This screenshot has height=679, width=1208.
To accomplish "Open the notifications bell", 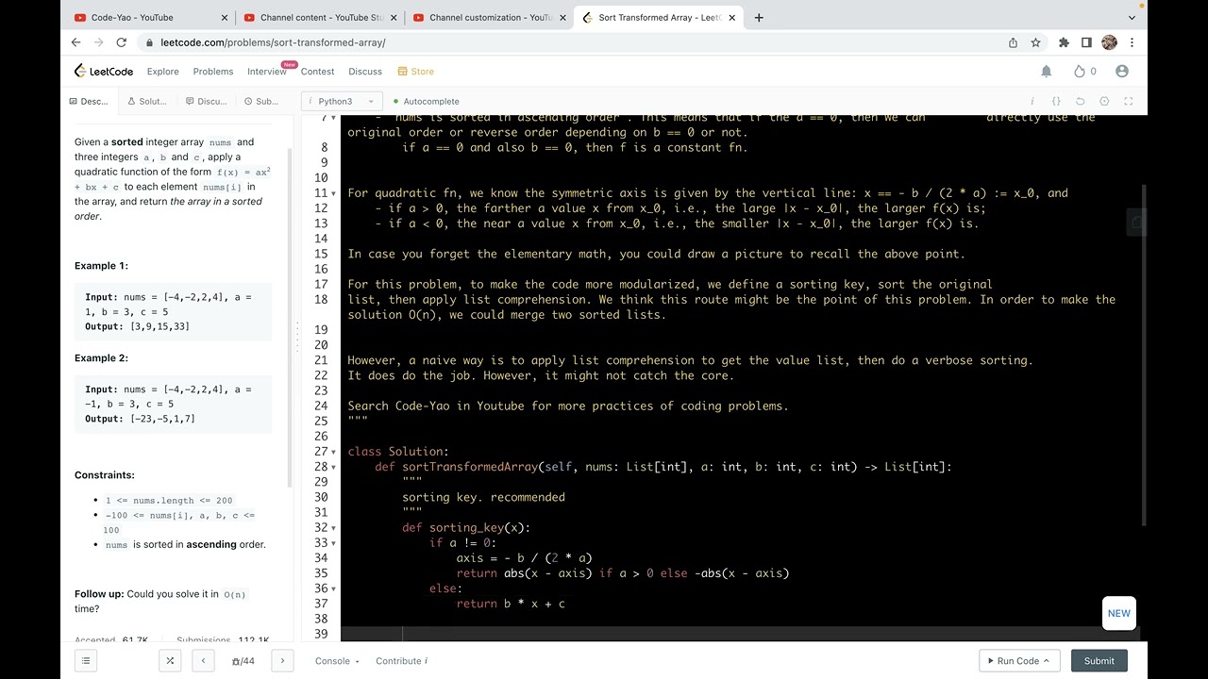I will tap(1046, 72).
